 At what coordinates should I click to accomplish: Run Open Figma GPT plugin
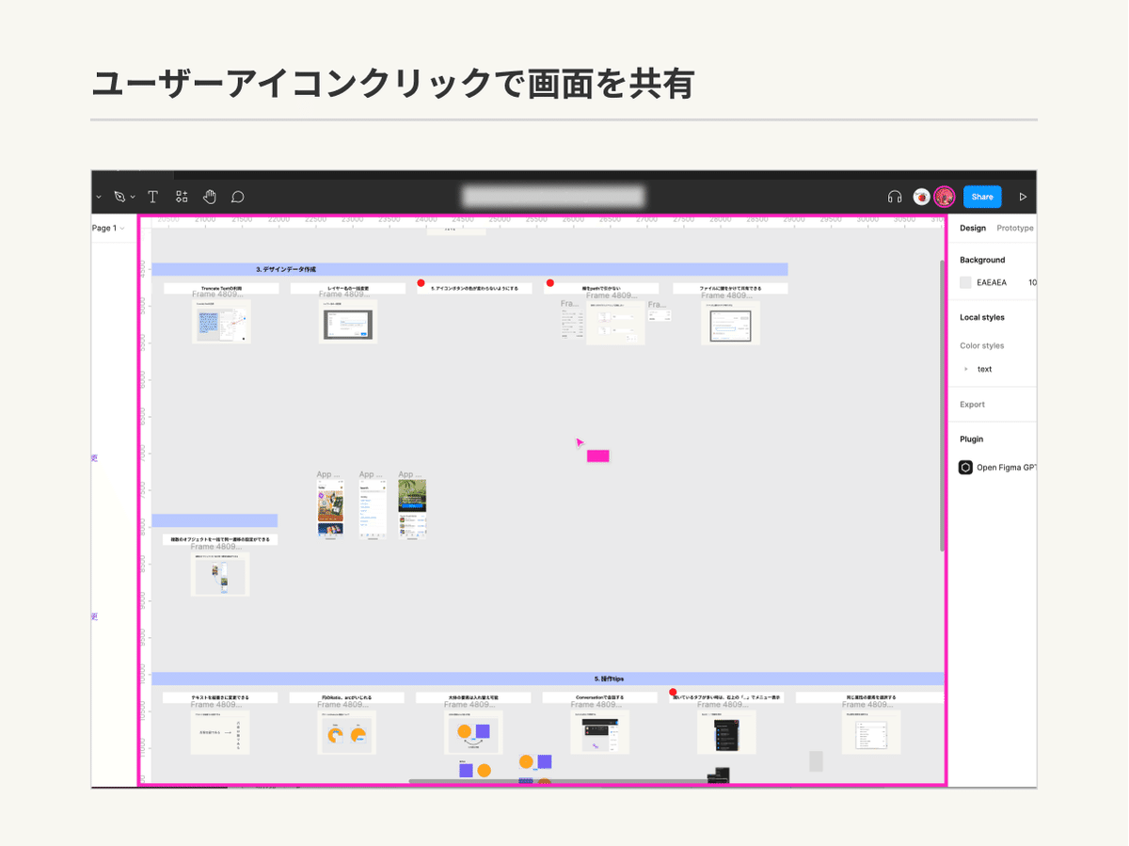tap(1006, 467)
